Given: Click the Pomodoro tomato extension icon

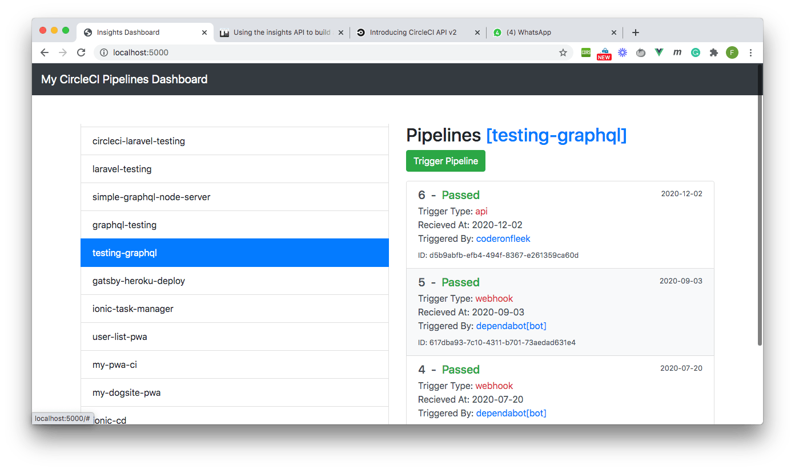Looking at the screenshot, I should click(640, 52).
